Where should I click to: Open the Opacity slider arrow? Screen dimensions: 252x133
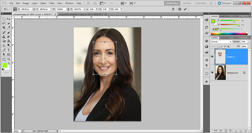(x=249, y=42)
